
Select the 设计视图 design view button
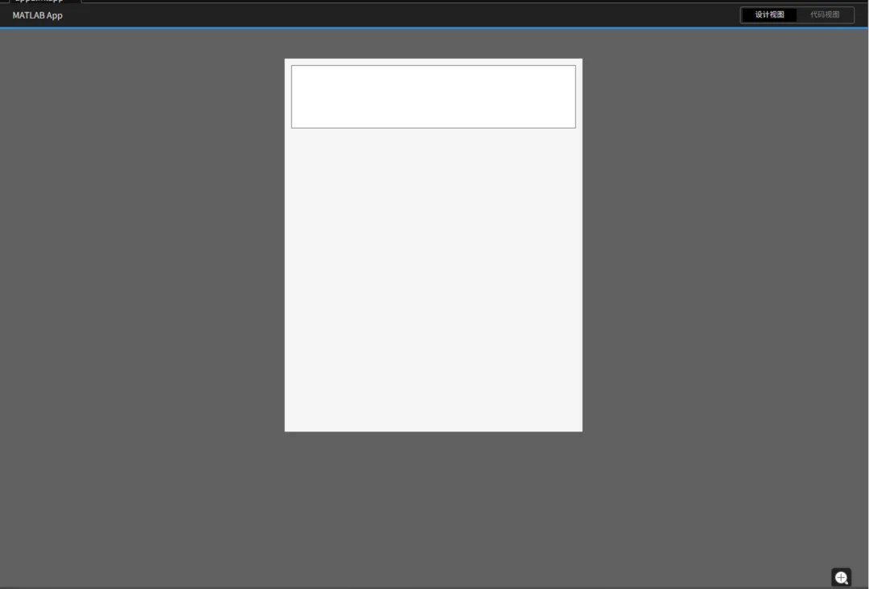coord(769,15)
